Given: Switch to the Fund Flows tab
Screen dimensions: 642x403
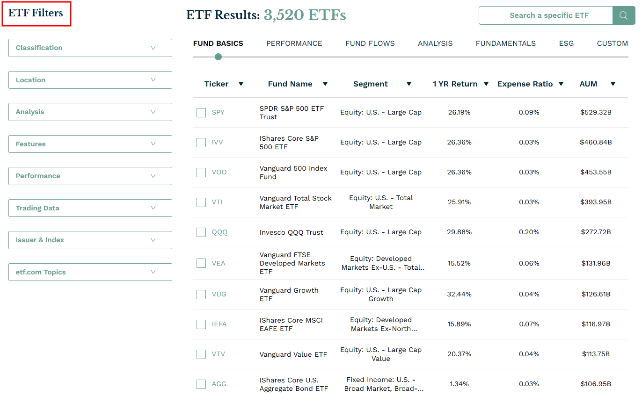Looking at the screenshot, I should point(370,43).
